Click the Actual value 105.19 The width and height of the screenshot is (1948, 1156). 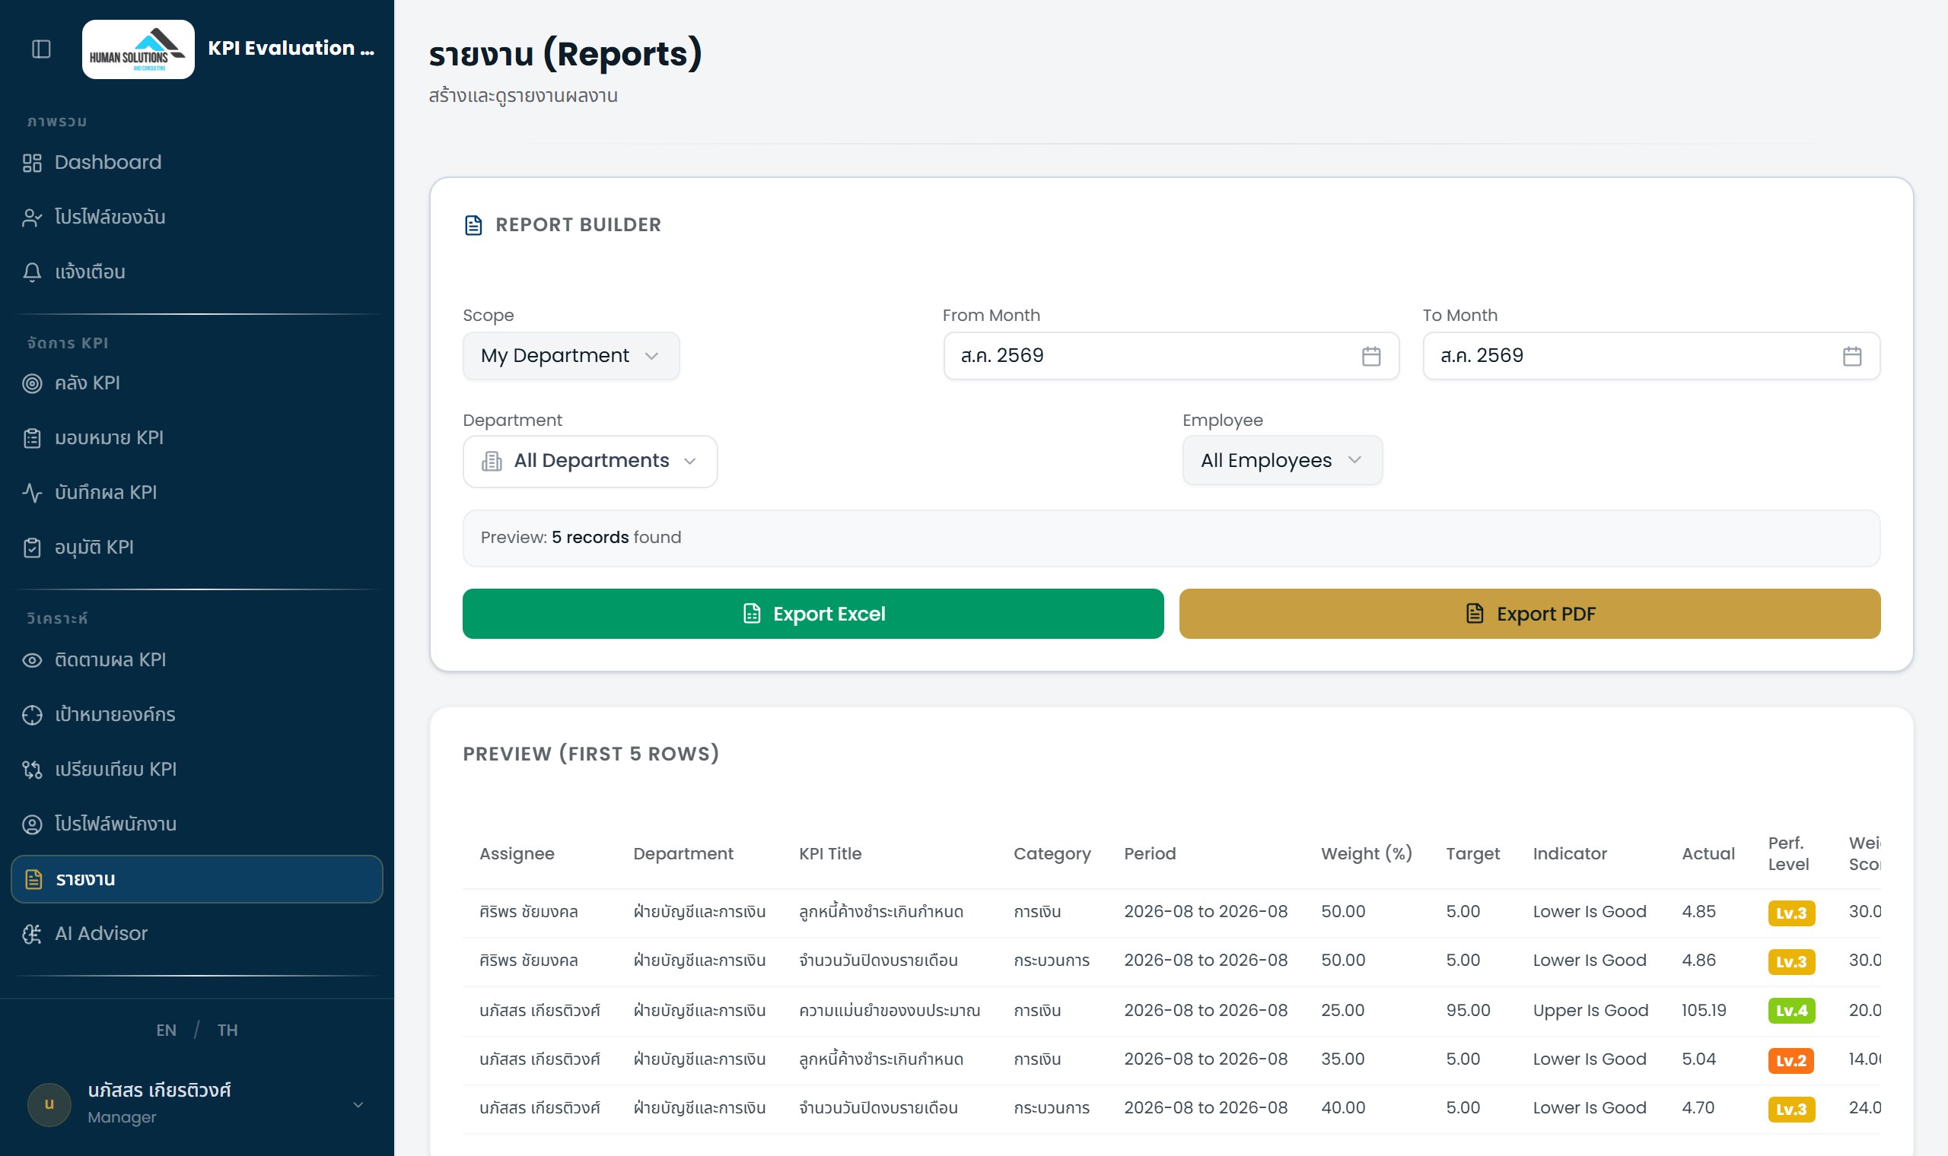1703,1010
